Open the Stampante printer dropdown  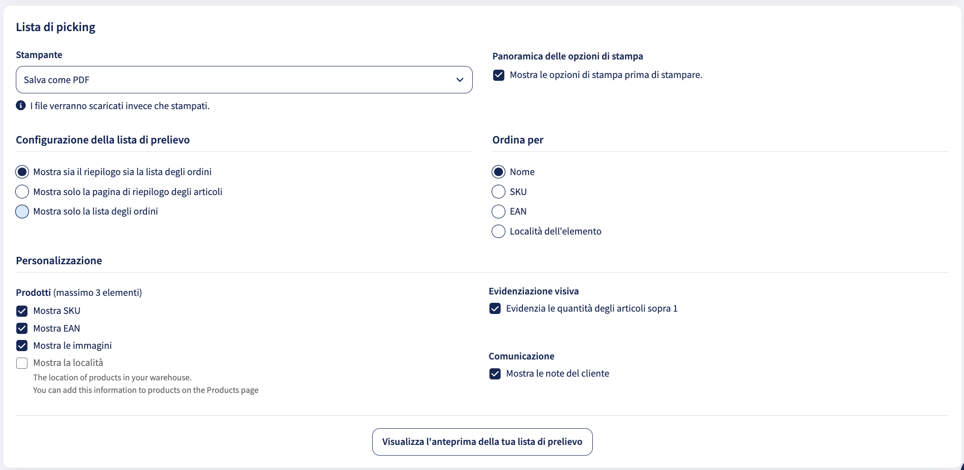(x=244, y=79)
